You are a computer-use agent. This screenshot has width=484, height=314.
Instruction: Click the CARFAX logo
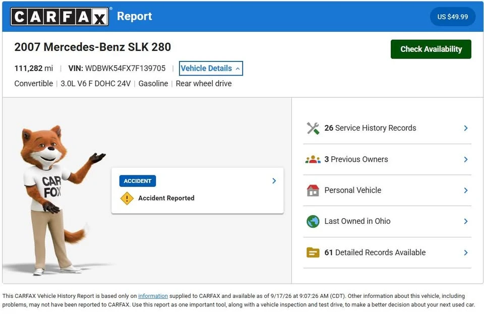tap(59, 16)
